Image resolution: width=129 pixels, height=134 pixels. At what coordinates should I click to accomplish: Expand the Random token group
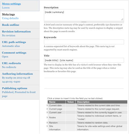pyautogui.click(x=47, y=122)
